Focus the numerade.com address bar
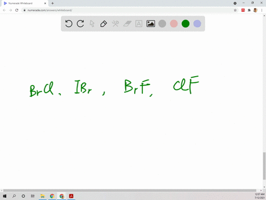The width and height of the screenshot is (266, 200). point(129,10)
